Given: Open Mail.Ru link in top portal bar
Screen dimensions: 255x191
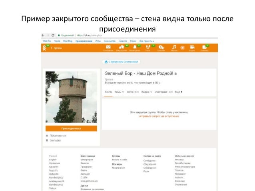Looking at the screenshot, I should coord(47,41).
